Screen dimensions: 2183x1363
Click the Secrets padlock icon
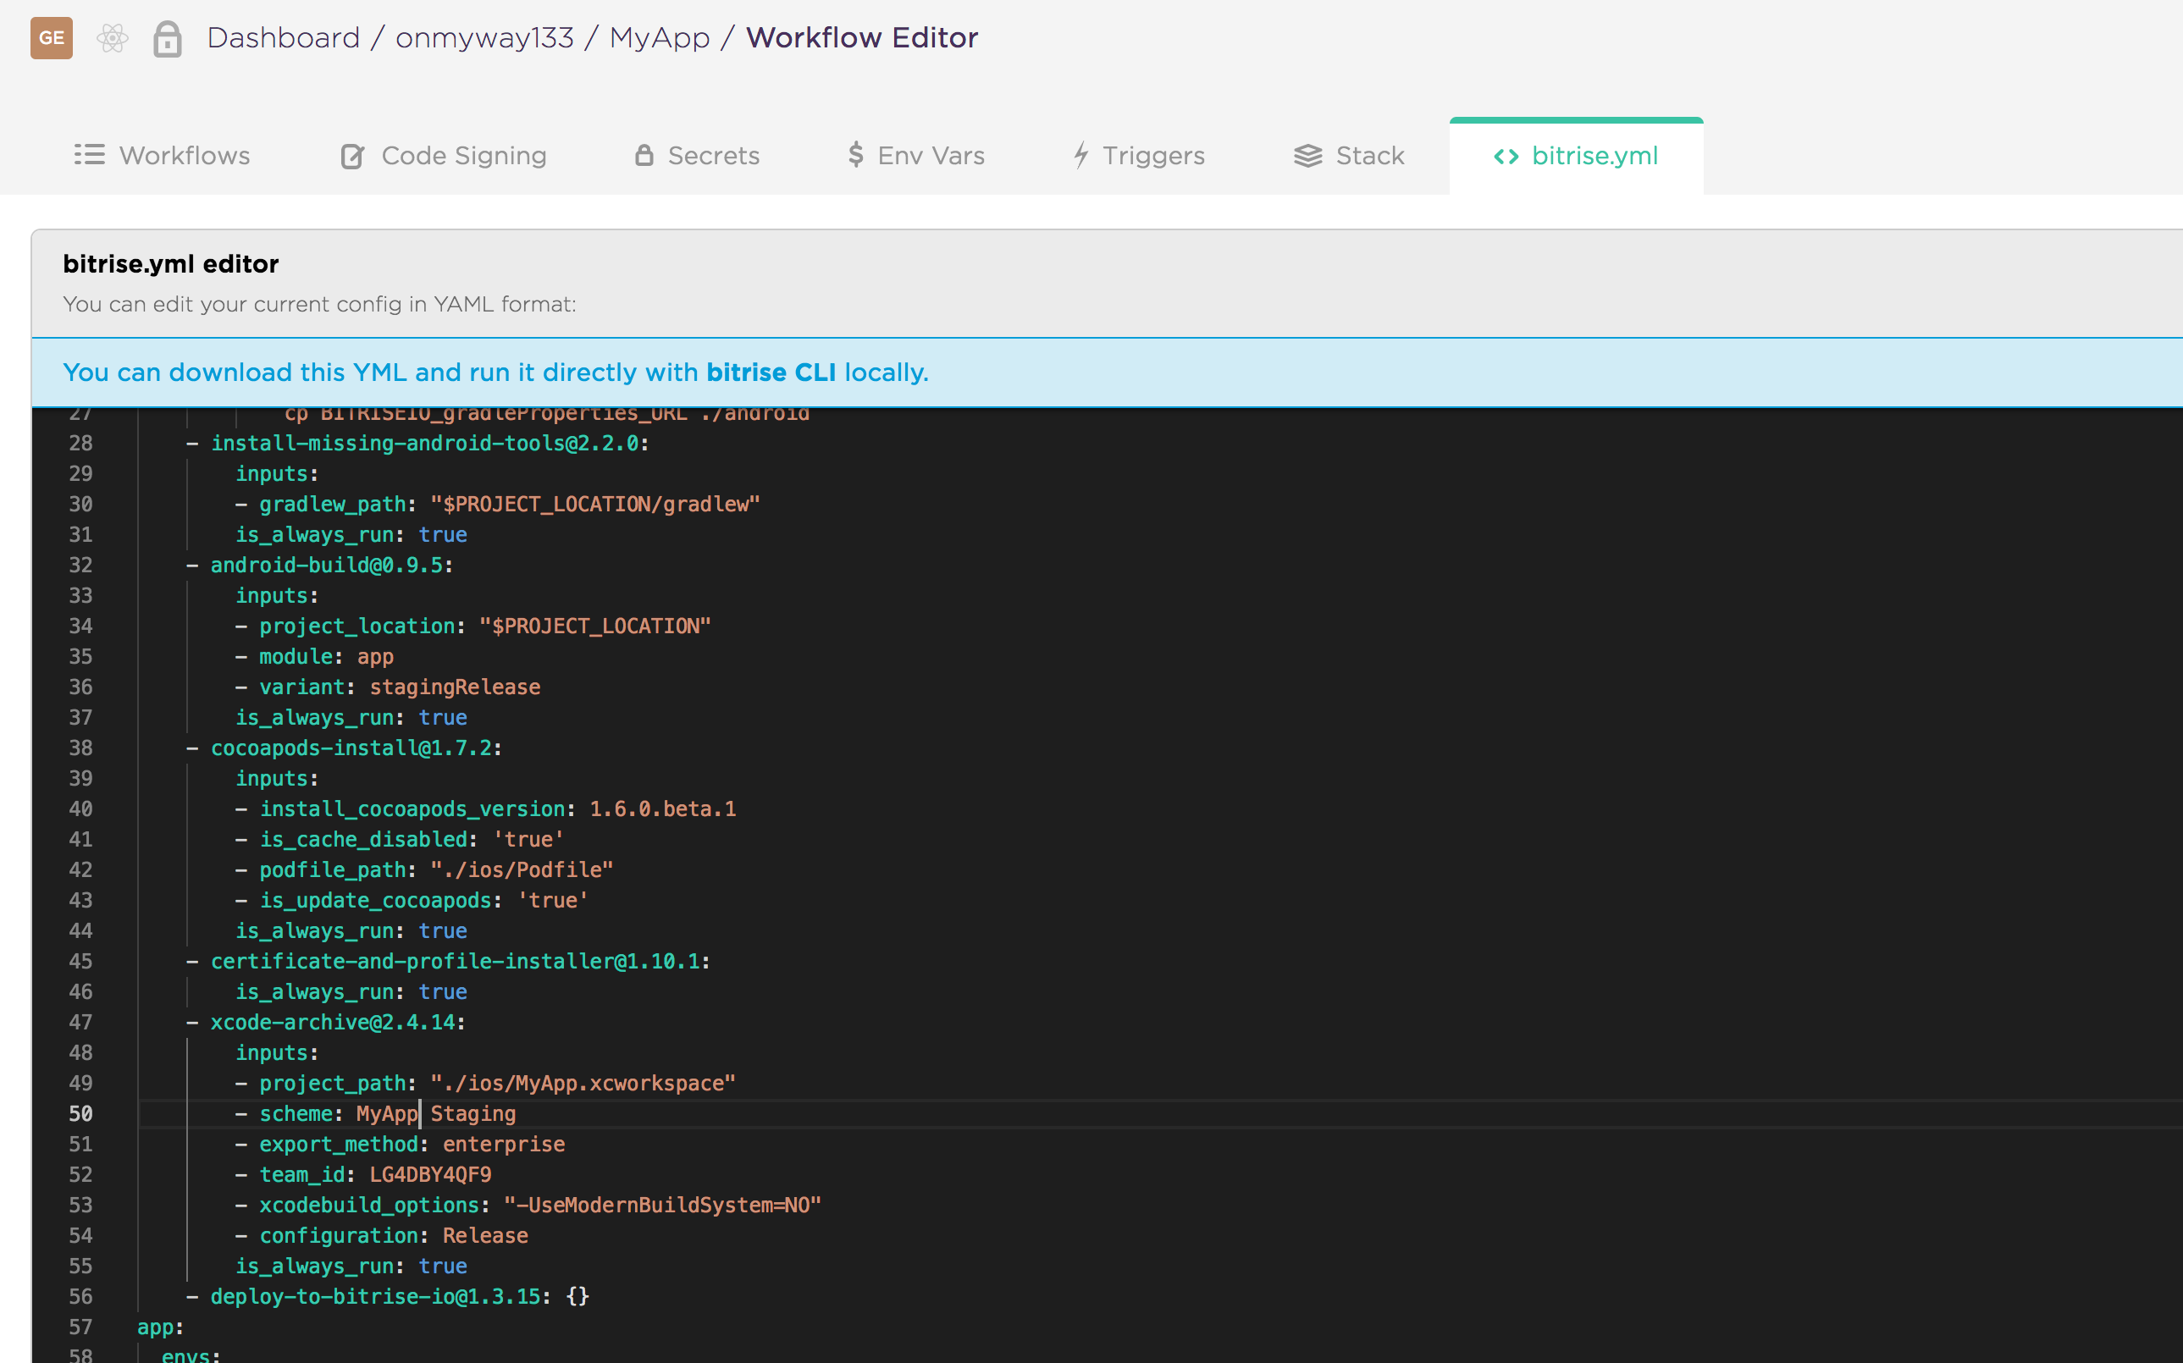tap(644, 155)
